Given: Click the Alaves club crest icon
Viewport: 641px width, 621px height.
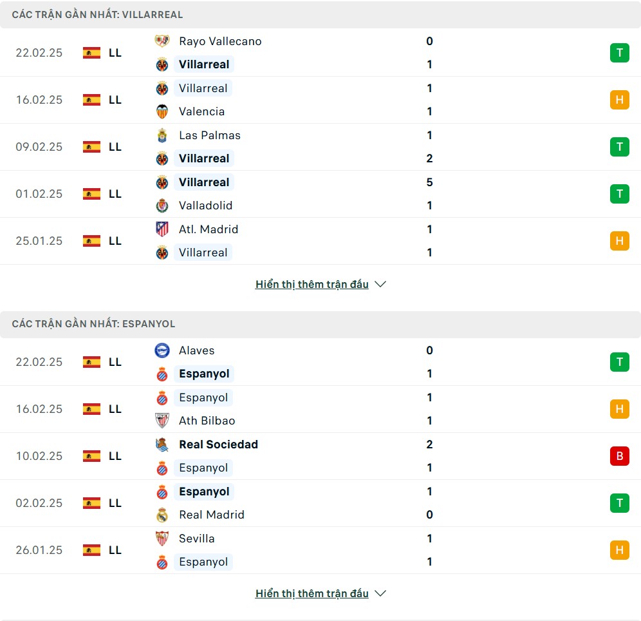Looking at the screenshot, I should coord(162,350).
